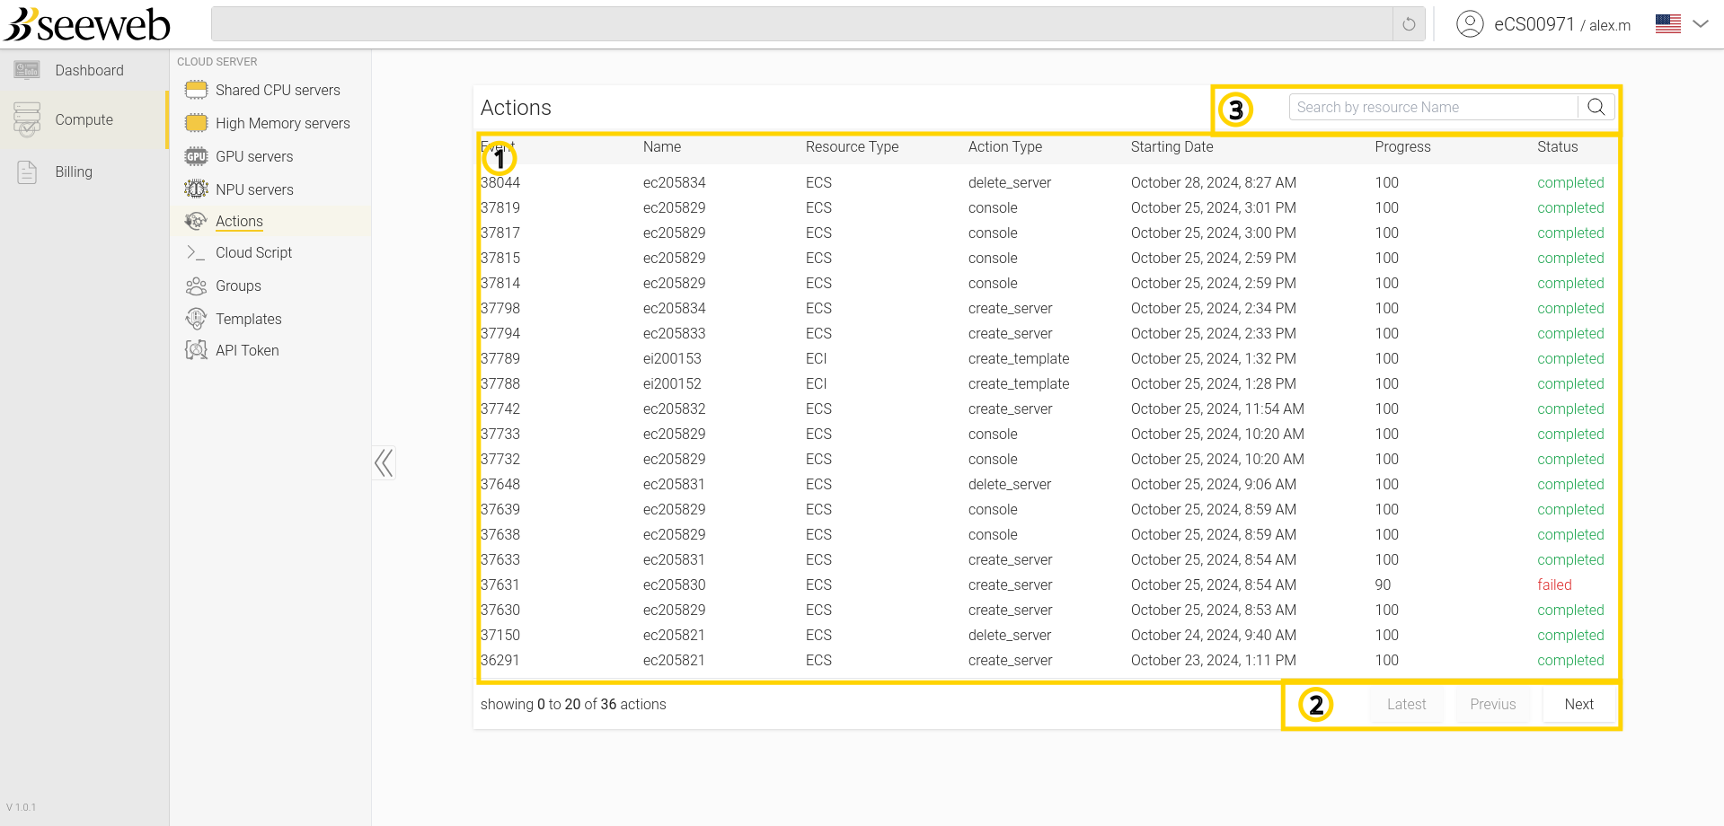The image size is (1724, 826).
Task: Click the Dashboard icon in sidebar
Action: click(x=27, y=70)
